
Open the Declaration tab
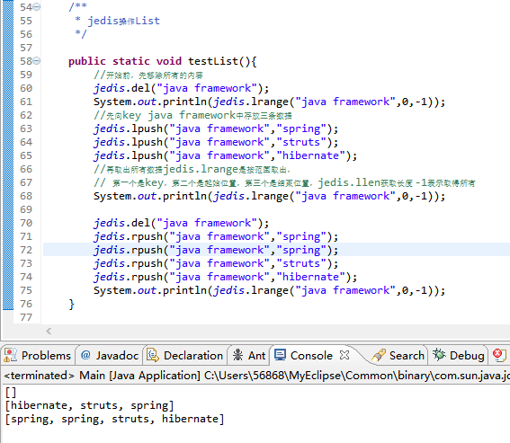tap(184, 355)
